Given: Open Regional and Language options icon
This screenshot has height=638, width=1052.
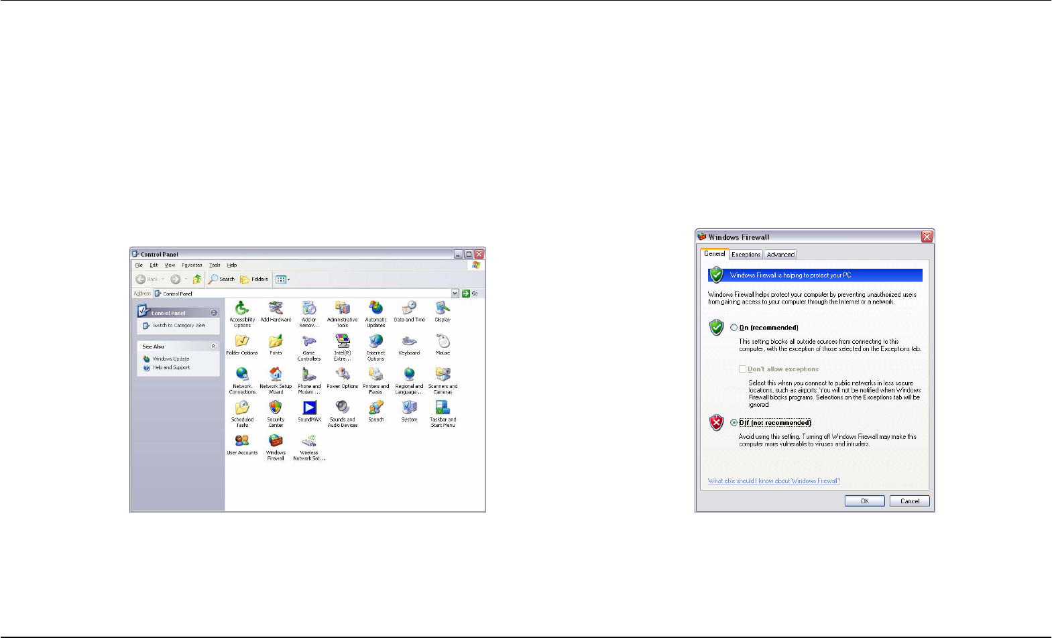Looking at the screenshot, I should tap(409, 374).
